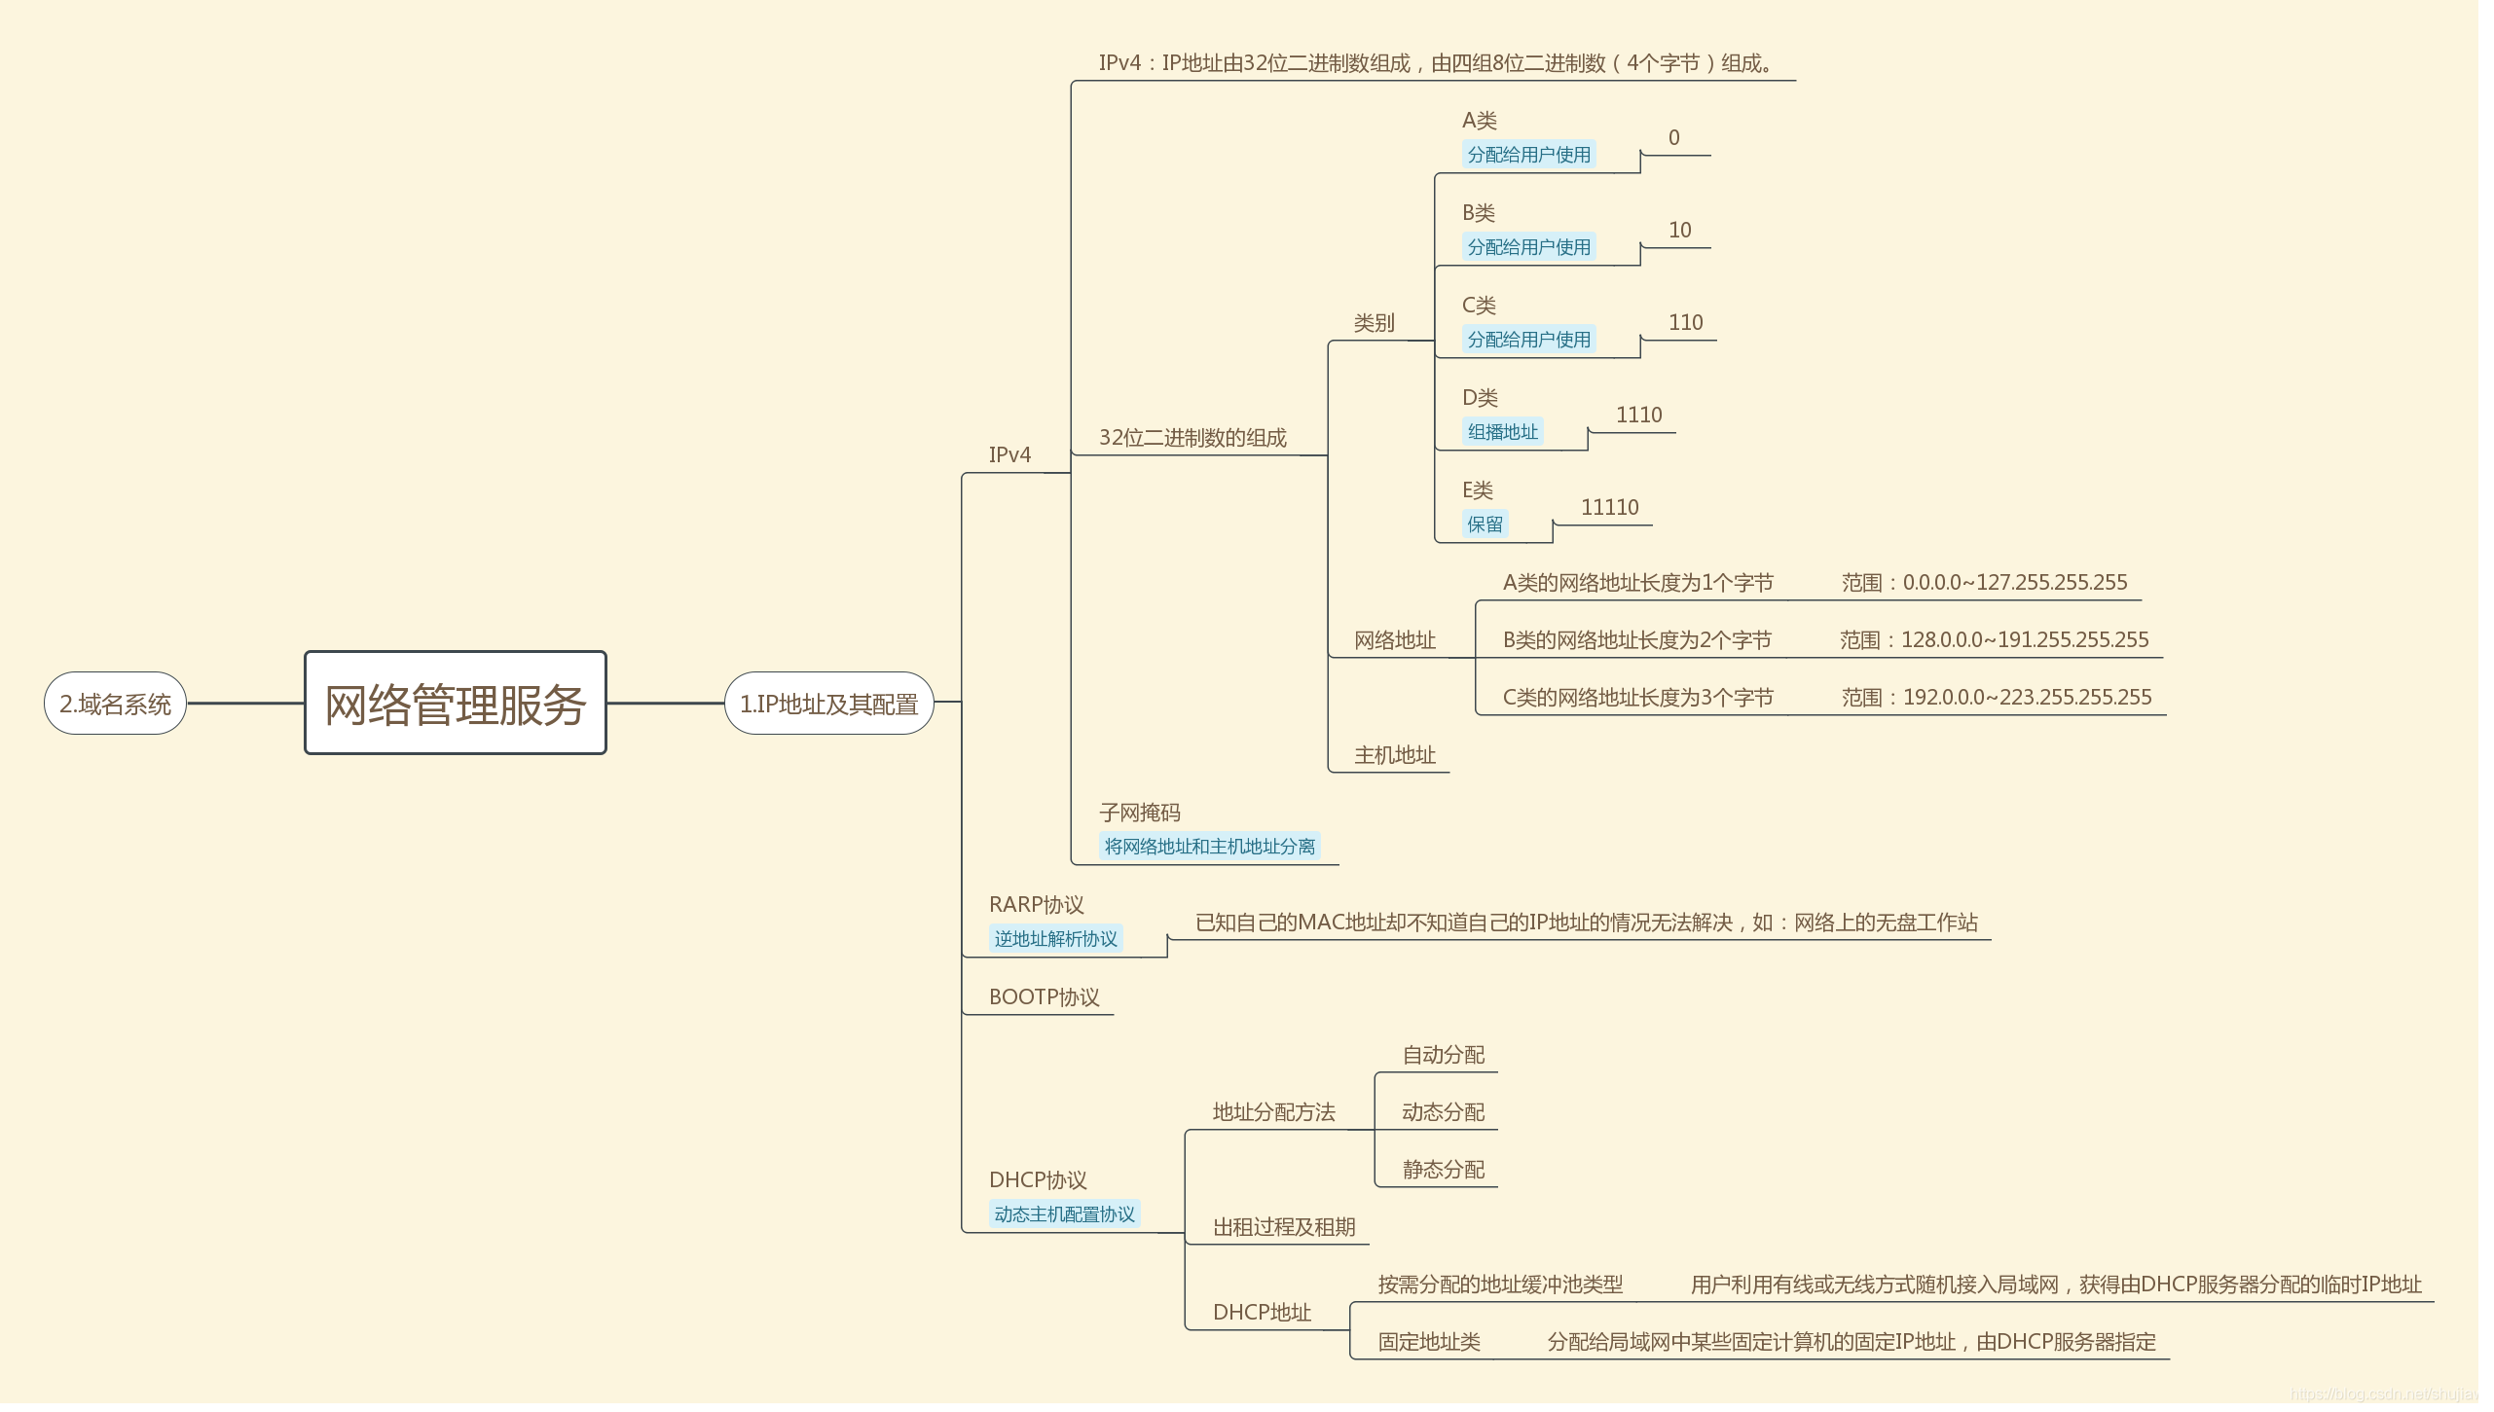Select the 类别 node

click(x=1374, y=323)
